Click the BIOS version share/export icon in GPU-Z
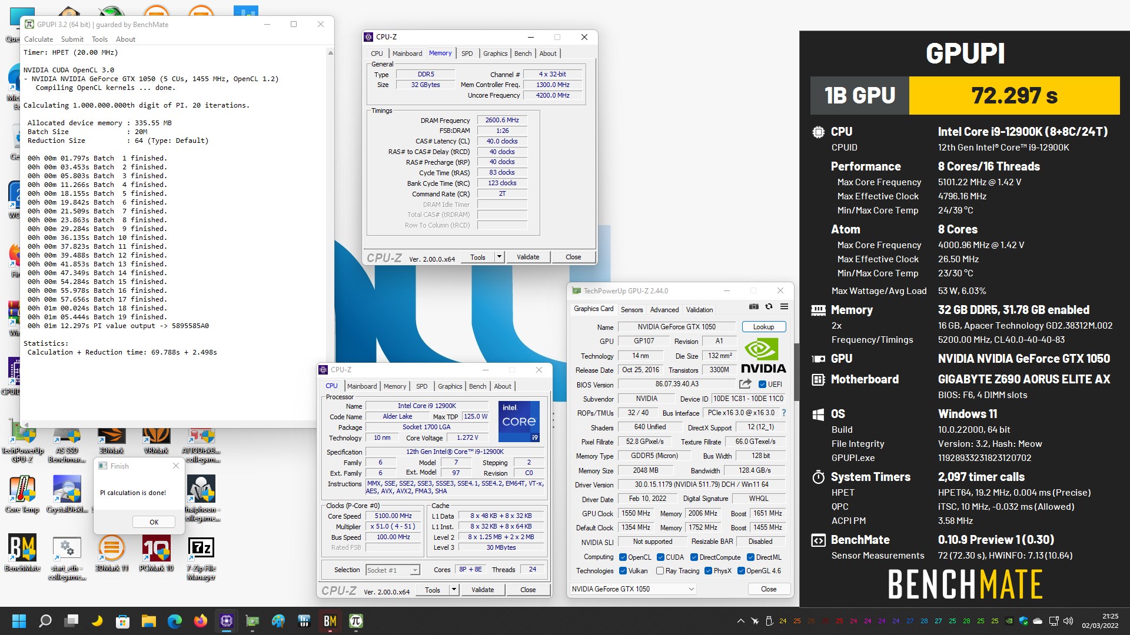Screen dimensions: 1130x635 (x=745, y=384)
